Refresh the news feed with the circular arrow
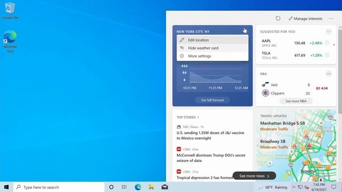 [x=278, y=19]
